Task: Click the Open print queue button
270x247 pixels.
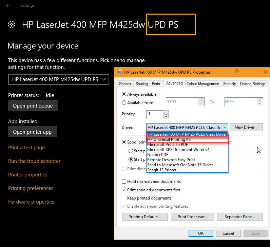Action: [33, 106]
